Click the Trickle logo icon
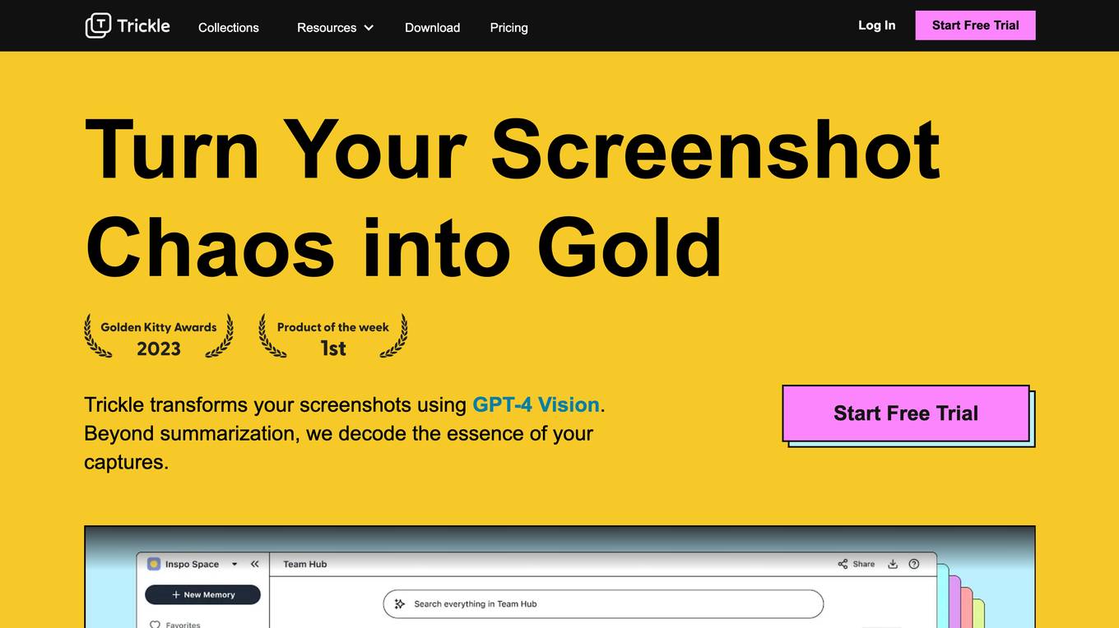The width and height of the screenshot is (1119, 628). [98, 25]
